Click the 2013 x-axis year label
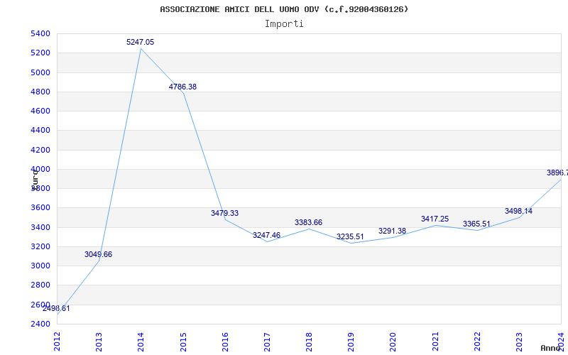The height and width of the screenshot is (355, 568). tap(99, 342)
